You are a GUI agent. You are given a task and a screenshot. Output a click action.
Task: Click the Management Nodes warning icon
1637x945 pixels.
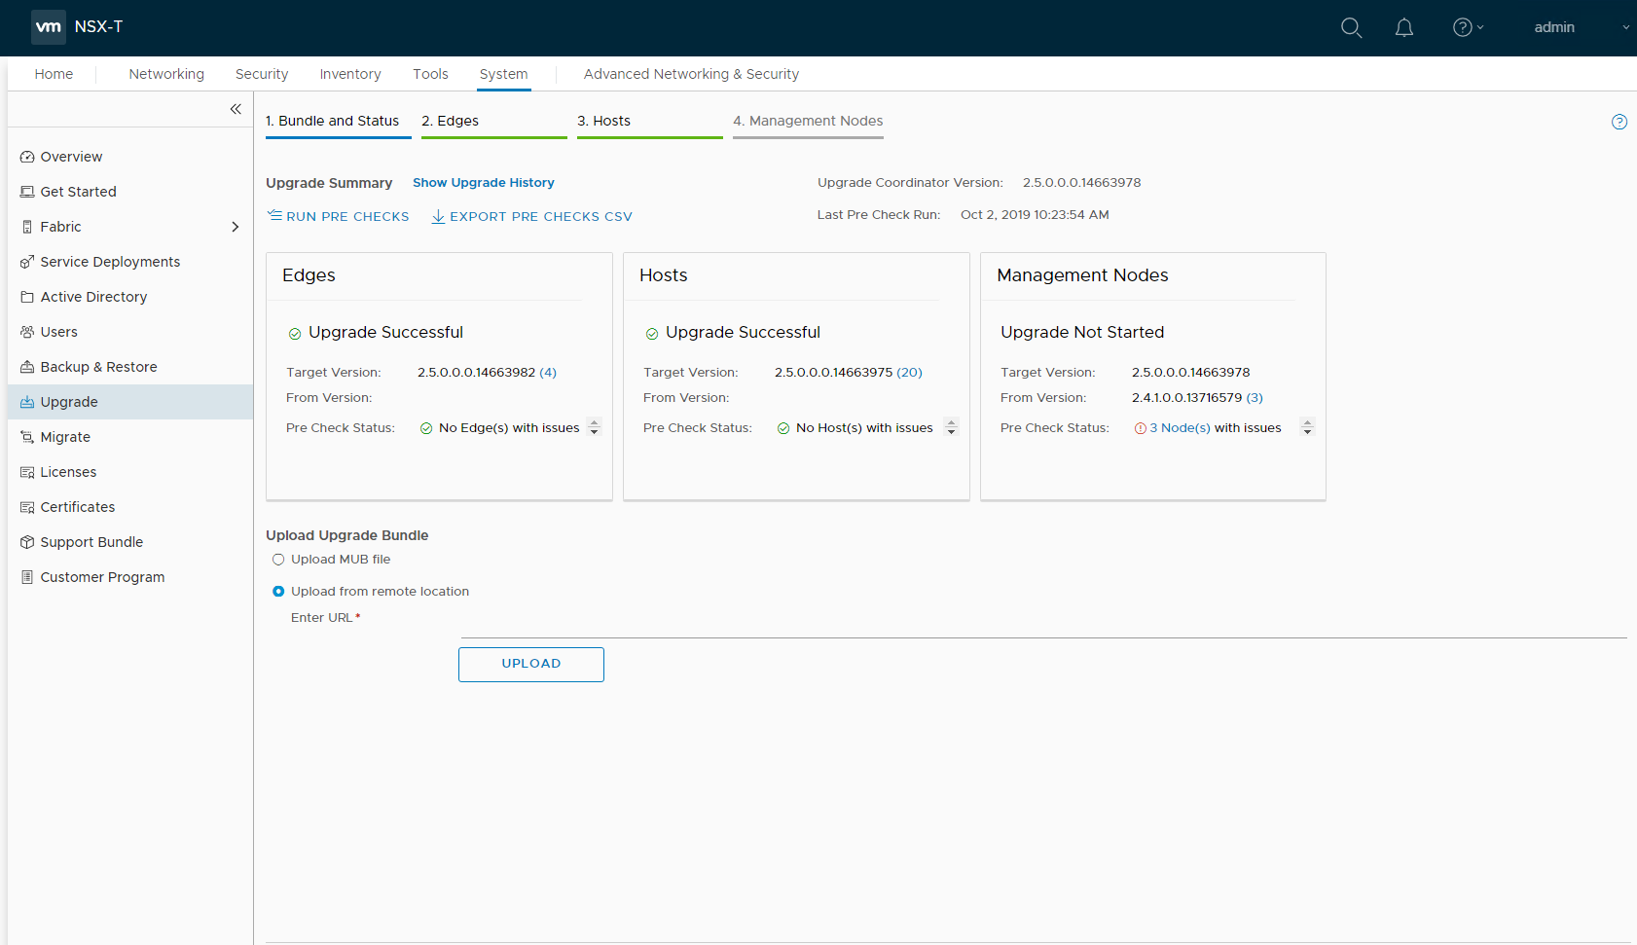pyautogui.click(x=1141, y=428)
